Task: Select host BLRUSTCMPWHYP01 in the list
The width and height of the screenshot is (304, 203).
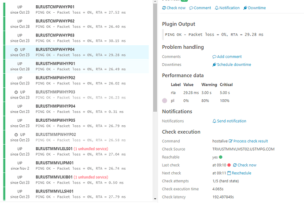Action: [77, 10]
